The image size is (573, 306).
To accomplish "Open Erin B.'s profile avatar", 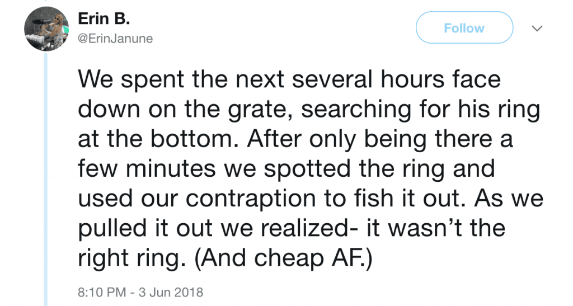I will [x=46, y=29].
